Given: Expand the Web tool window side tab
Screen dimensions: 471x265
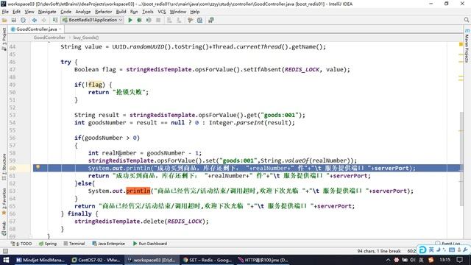Looking at the screenshot, I should [4, 228].
